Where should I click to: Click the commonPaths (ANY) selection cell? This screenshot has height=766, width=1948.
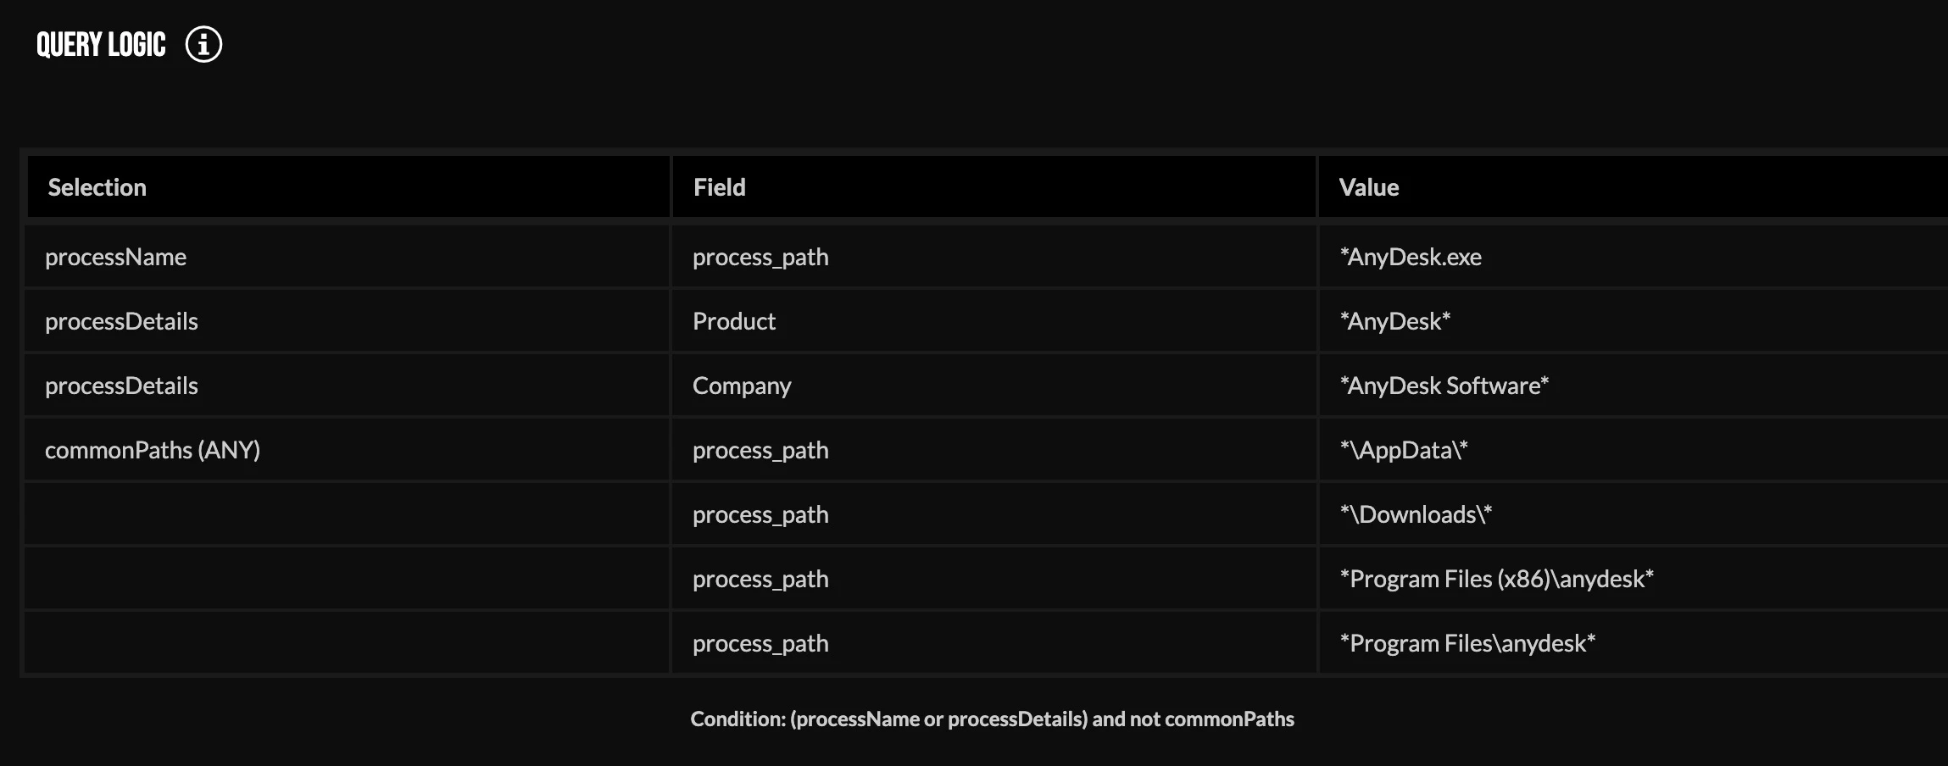[x=347, y=450]
